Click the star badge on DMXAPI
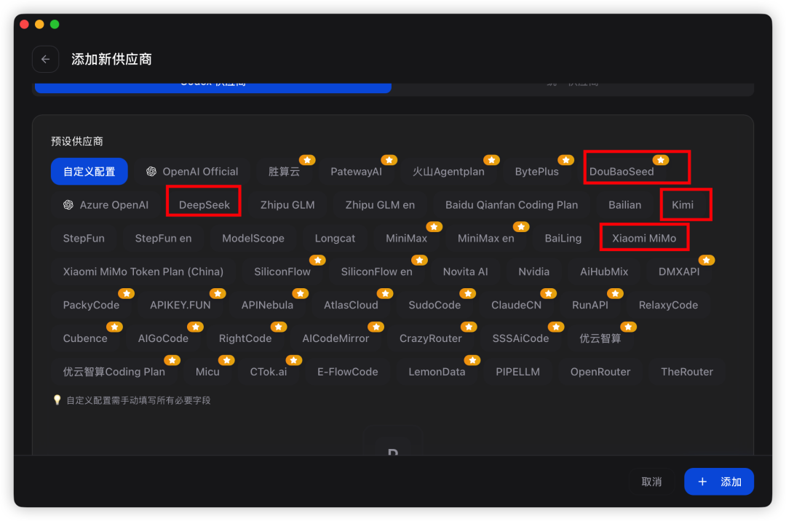The height and width of the screenshot is (521, 786). tap(706, 260)
